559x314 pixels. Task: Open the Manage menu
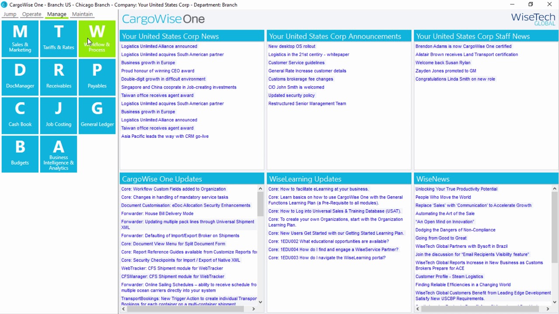57,14
